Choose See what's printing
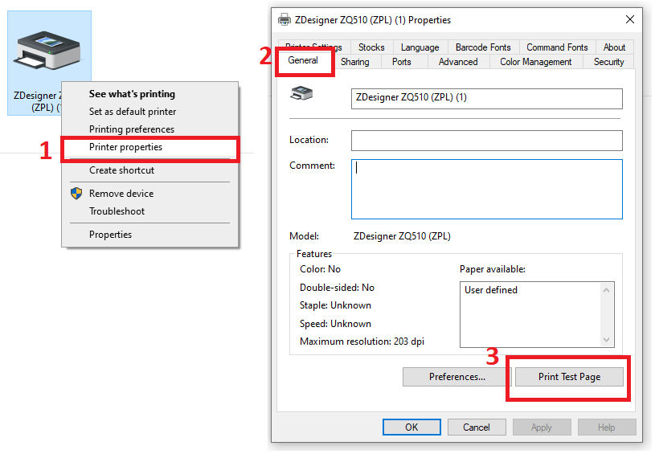This screenshot has width=655, height=454. [x=132, y=94]
